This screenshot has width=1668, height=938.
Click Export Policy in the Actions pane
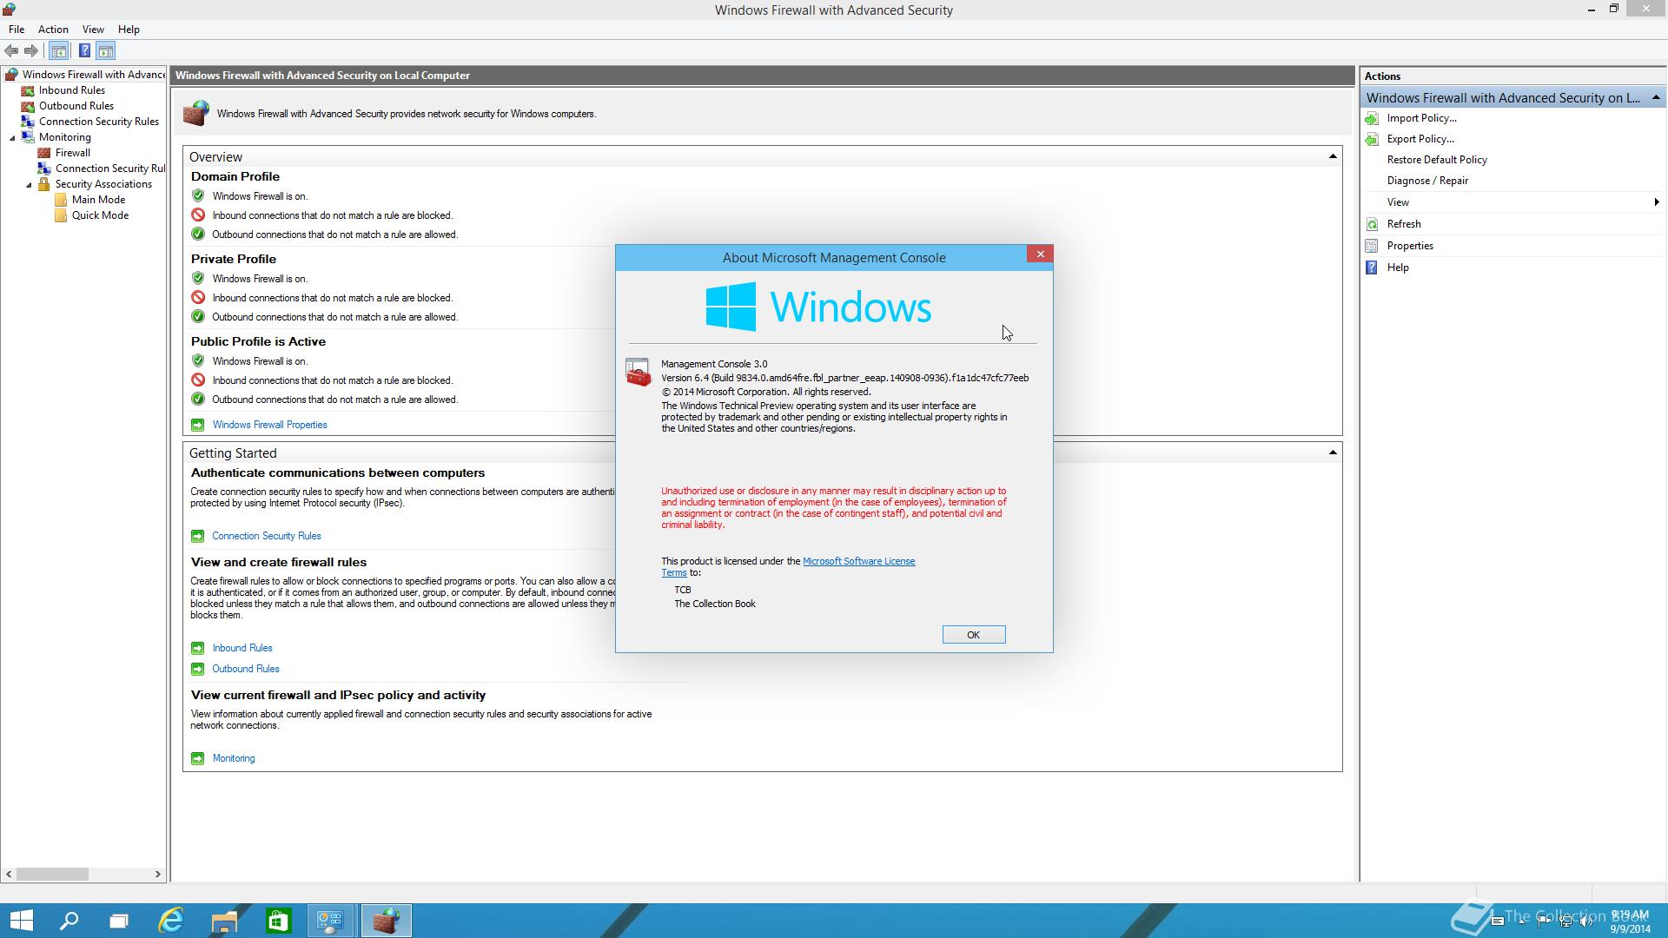pos(1420,139)
